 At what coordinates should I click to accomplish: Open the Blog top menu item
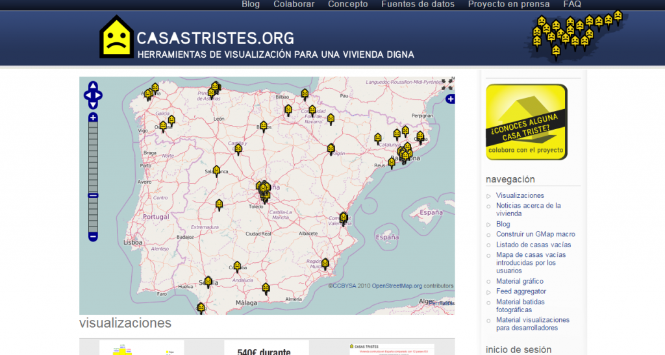pyautogui.click(x=251, y=5)
